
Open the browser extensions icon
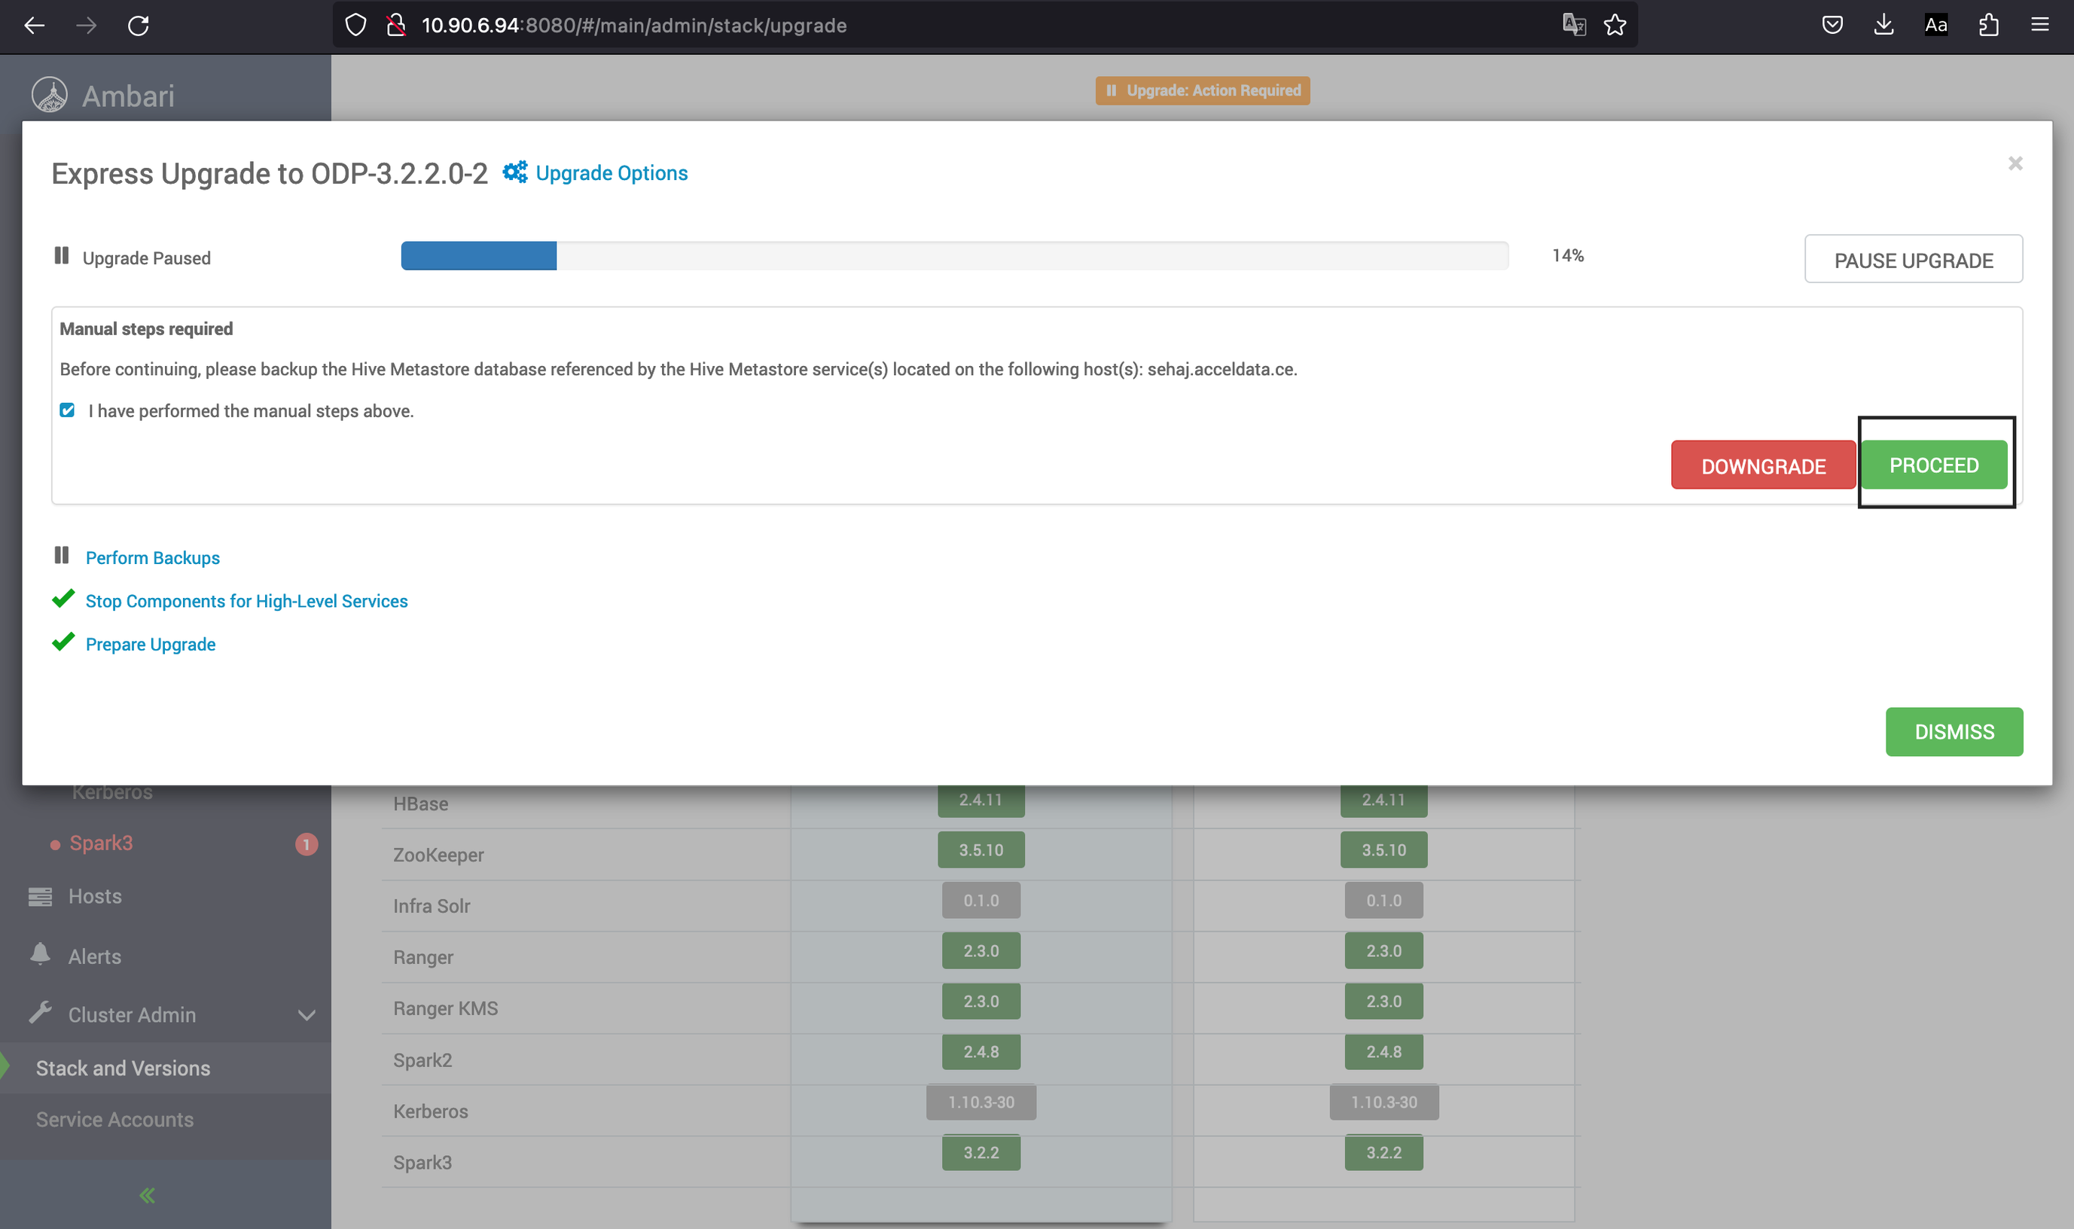pos(1988,25)
